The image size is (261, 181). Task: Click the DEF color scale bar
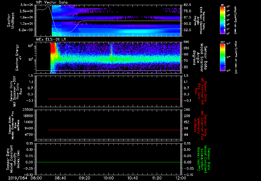(222, 57)
